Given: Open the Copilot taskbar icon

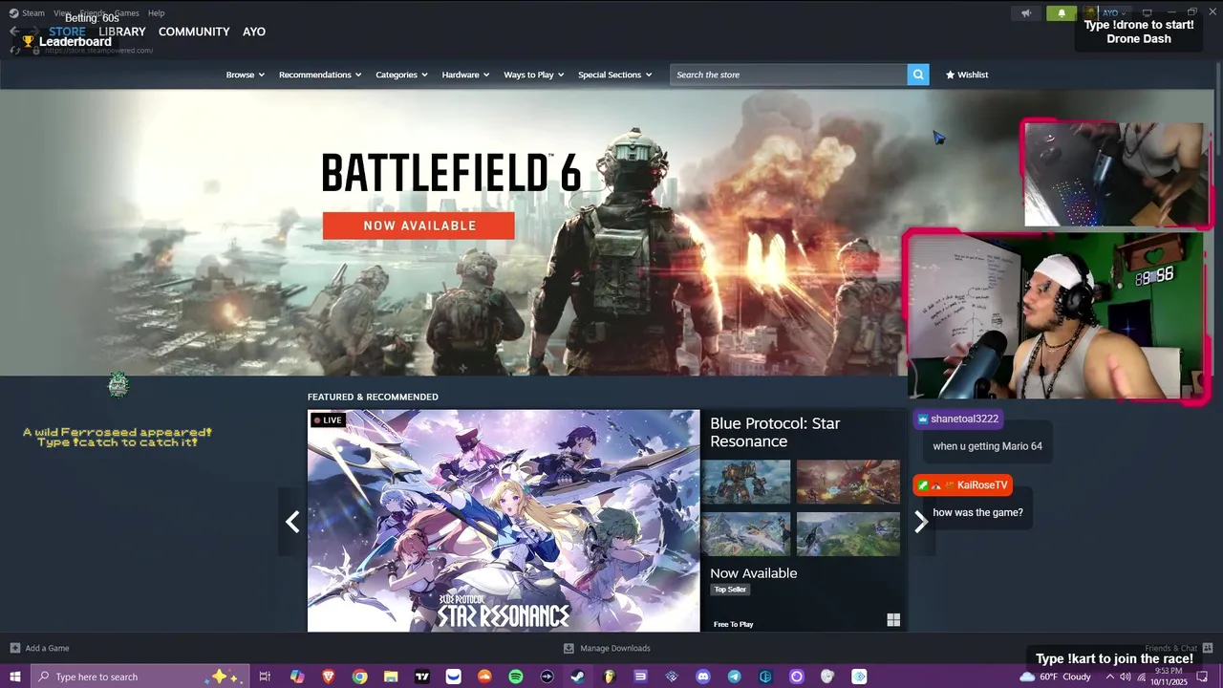Looking at the screenshot, I should tap(297, 677).
